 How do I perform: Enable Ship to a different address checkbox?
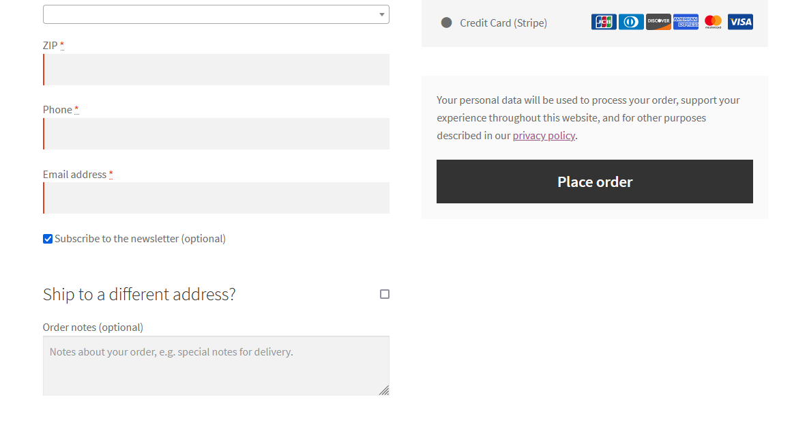[385, 294]
